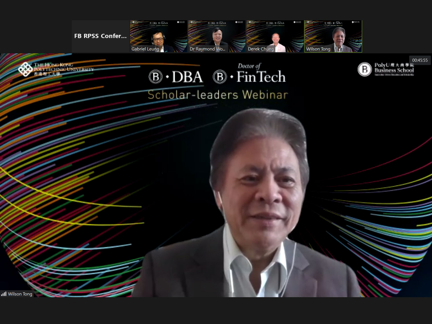This screenshot has width=432, height=324.
Task: Click the 00:45:55 meeting timer
Action: [420, 60]
